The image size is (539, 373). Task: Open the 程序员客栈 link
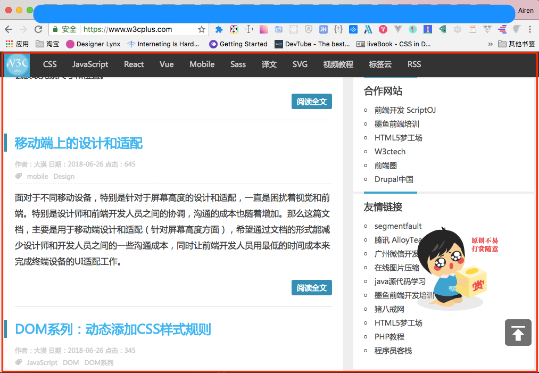pos(393,351)
